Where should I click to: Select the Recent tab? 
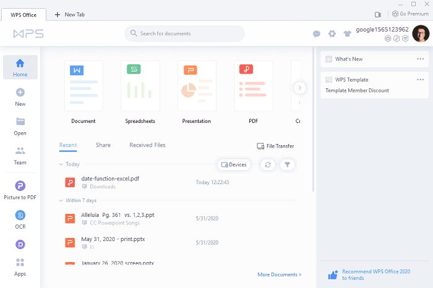click(x=68, y=145)
